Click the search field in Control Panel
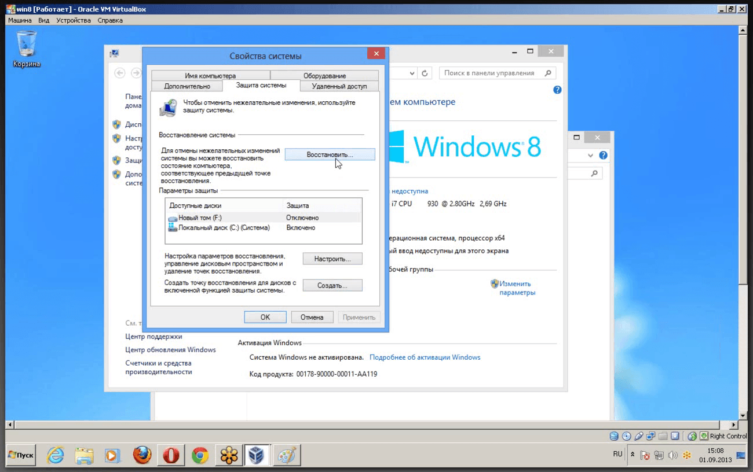753x472 pixels. pyautogui.click(x=498, y=73)
